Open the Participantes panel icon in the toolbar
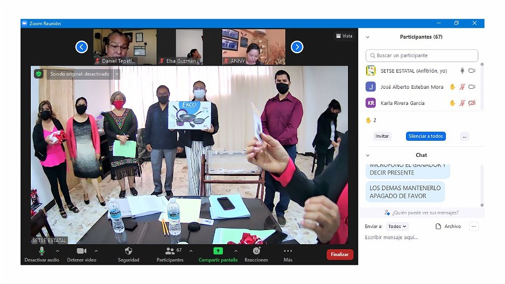 pyautogui.click(x=170, y=251)
